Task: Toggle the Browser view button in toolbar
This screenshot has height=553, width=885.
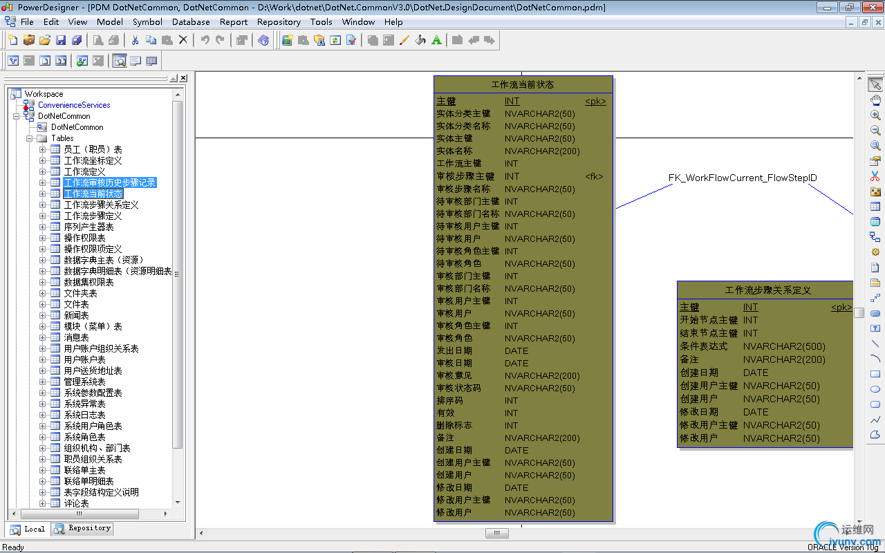Action: [x=120, y=61]
